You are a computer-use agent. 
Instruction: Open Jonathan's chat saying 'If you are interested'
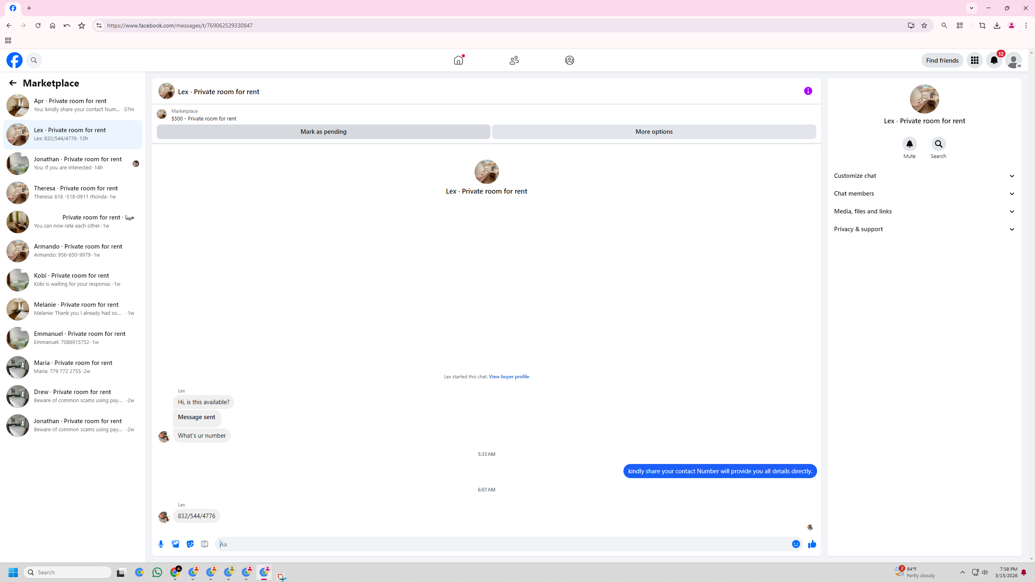pyautogui.click(x=73, y=164)
